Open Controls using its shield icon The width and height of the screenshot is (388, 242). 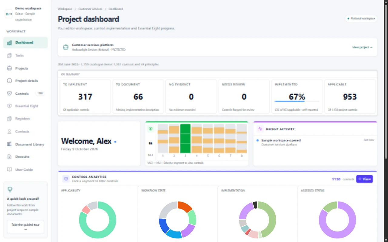point(9,93)
